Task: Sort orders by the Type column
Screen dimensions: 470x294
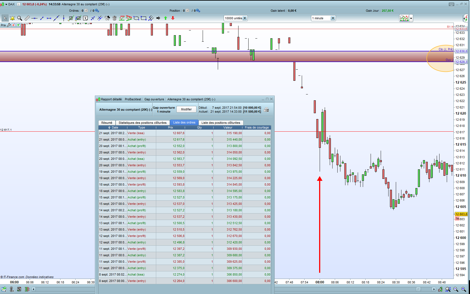Action: click(x=142, y=127)
